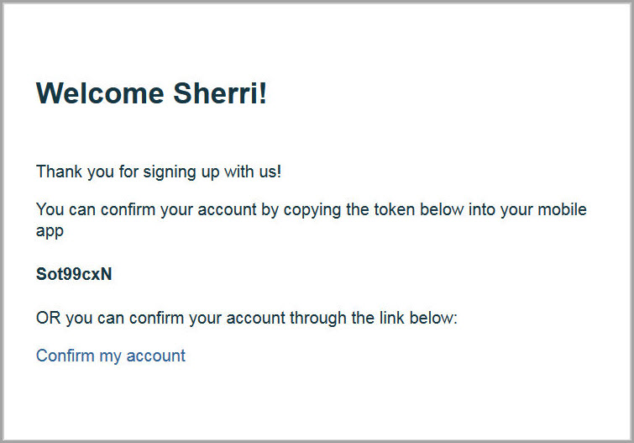Click the copying the token below sentence

tap(311, 209)
